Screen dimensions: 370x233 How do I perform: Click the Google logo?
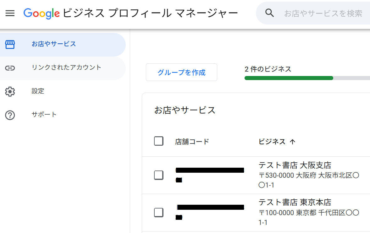coord(41,13)
